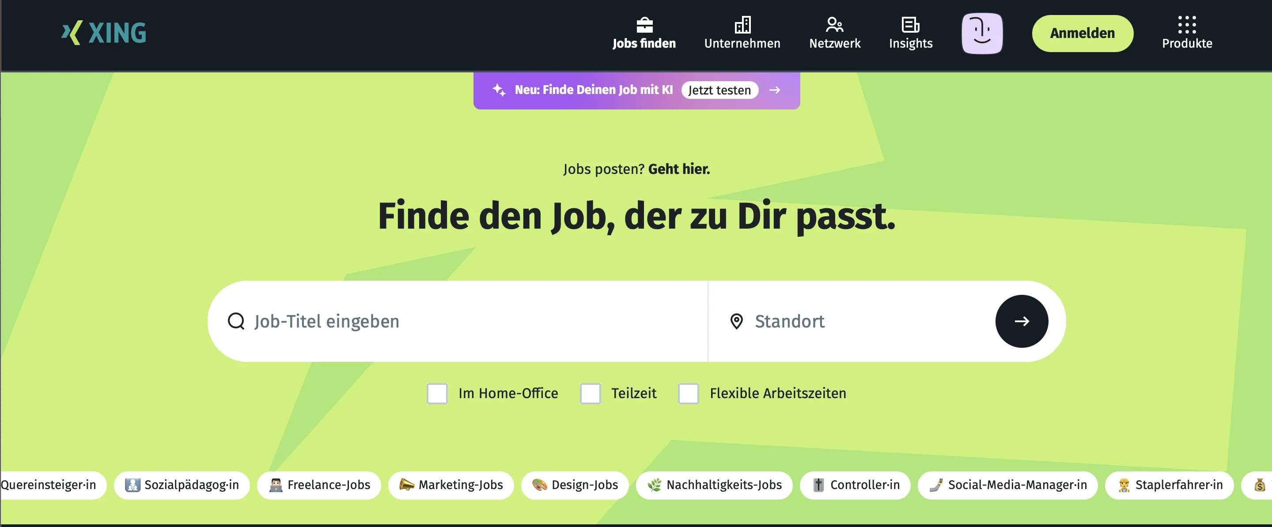Viewport: 1272px width, 527px height.
Task: Click the Anmelden button
Action: click(1083, 34)
